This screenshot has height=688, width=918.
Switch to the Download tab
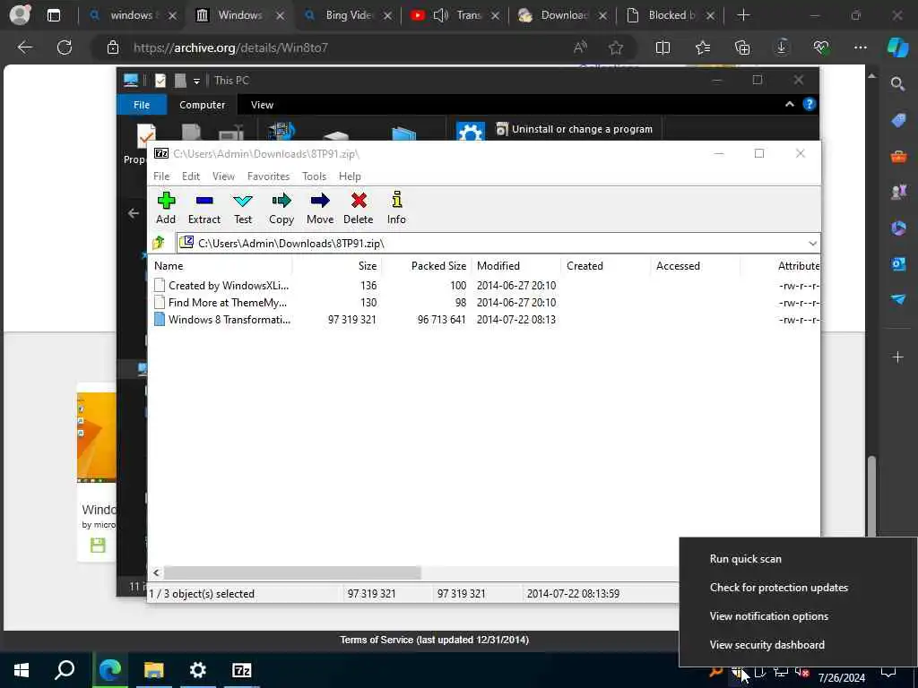pyautogui.click(x=562, y=15)
